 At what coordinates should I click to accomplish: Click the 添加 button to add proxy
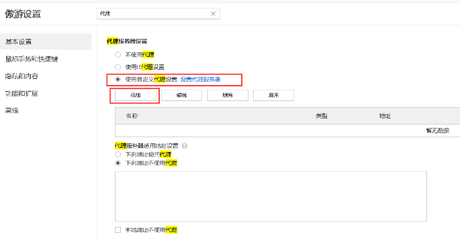[136, 95]
